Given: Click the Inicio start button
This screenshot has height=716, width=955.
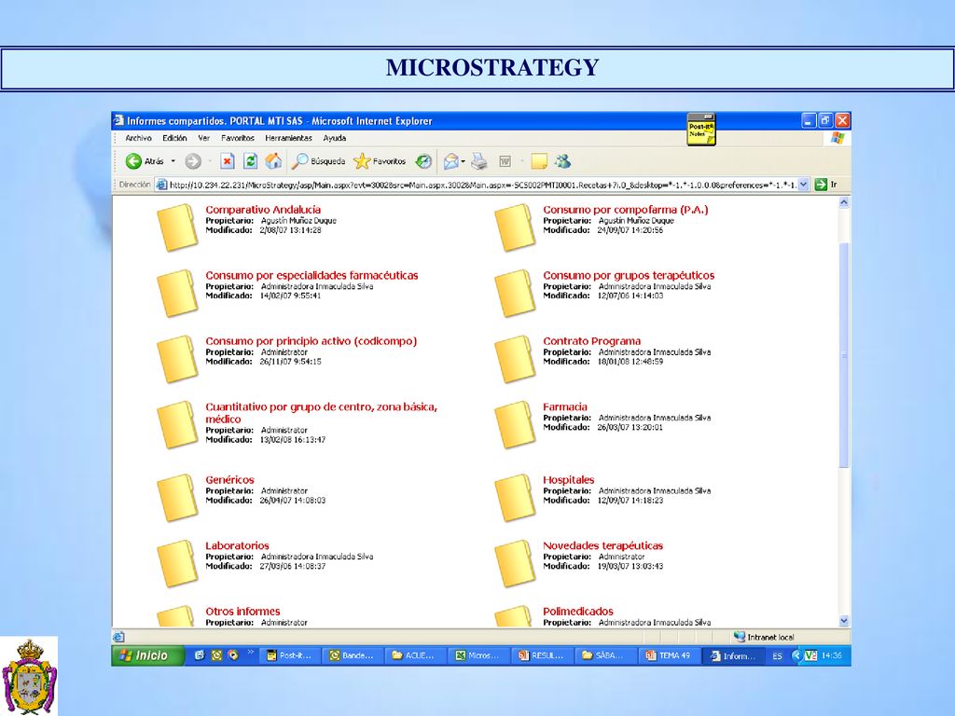Looking at the screenshot, I should 148,655.
